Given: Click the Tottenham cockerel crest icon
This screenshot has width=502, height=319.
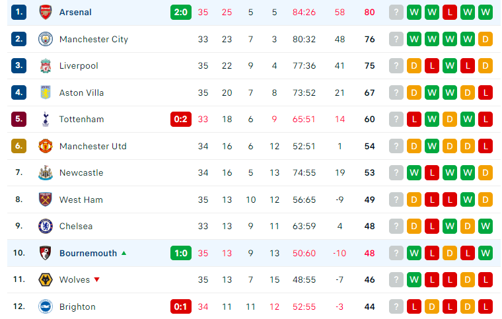Looking at the screenshot, I should tap(46, 120).
